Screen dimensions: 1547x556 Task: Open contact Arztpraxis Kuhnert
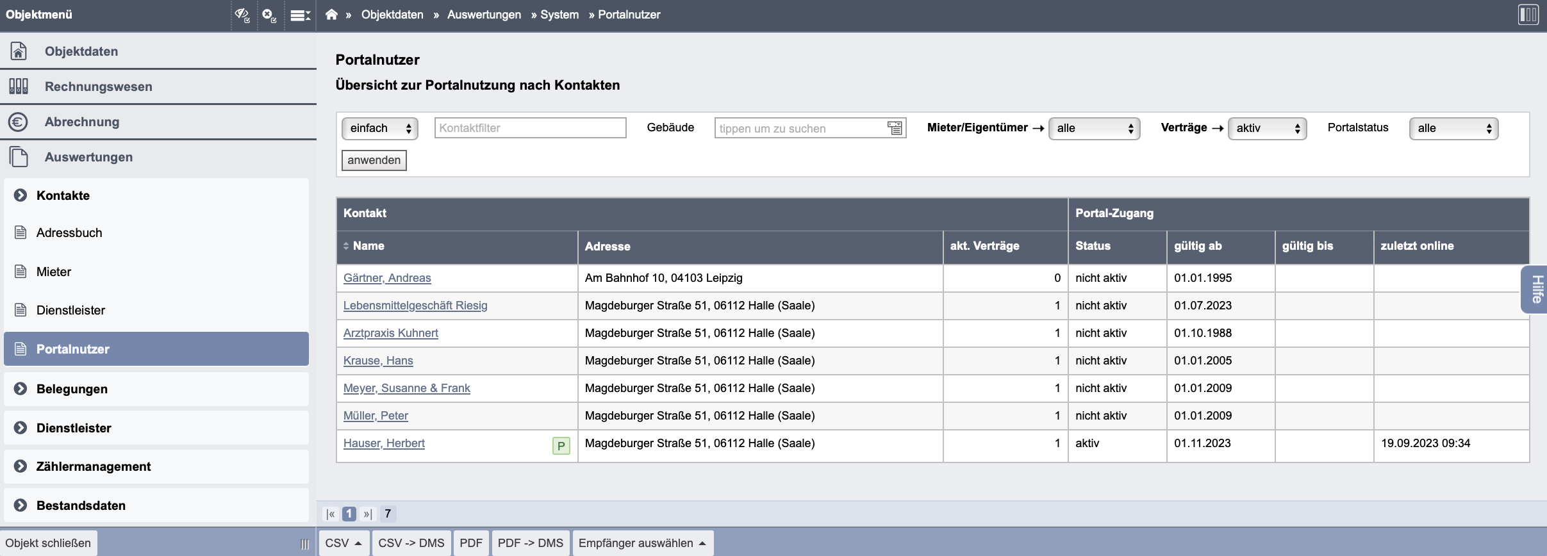pyautogui.click(x=391, y=333)
